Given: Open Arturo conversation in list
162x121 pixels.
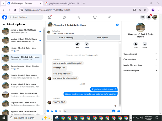Looking at the screenshot, I should pyautogui.click(x=22, y=86).
